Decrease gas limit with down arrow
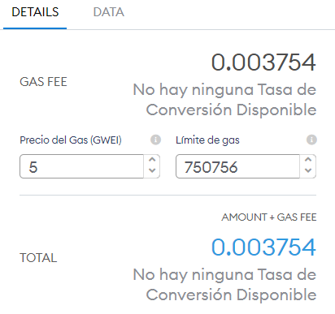The image size is (335, 314). [x=308, y=171]
